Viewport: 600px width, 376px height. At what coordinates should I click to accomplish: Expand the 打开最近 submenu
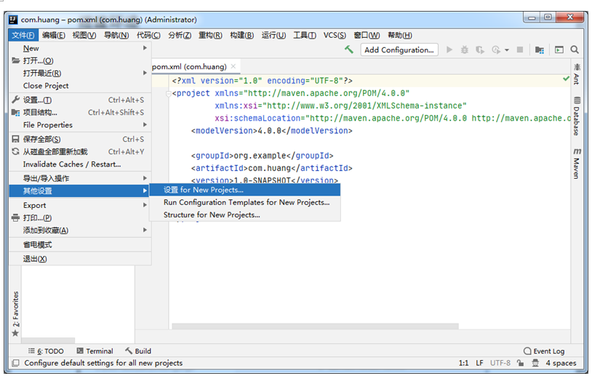(x=80, y=73)
